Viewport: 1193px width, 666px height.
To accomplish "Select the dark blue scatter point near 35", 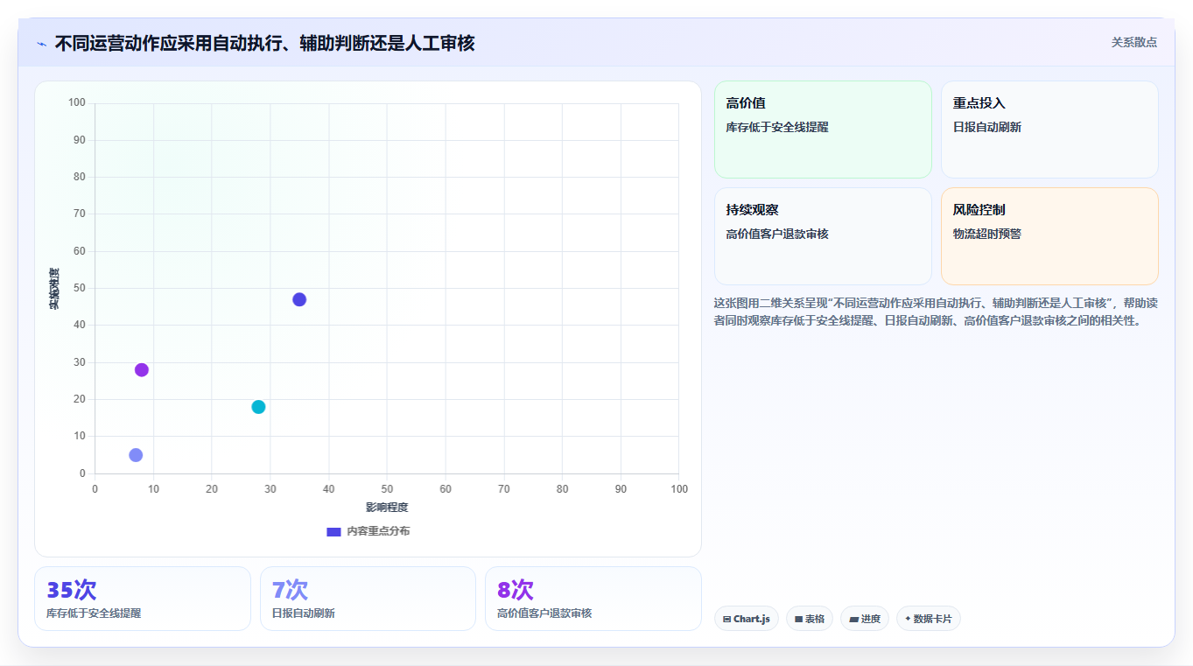I will coord(299,299).
